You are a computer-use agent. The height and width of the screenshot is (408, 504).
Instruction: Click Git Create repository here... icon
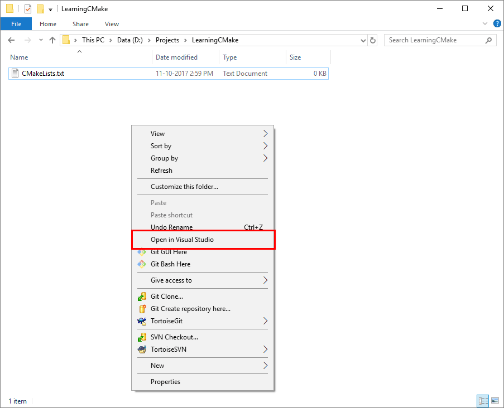(x=142, y=309)
